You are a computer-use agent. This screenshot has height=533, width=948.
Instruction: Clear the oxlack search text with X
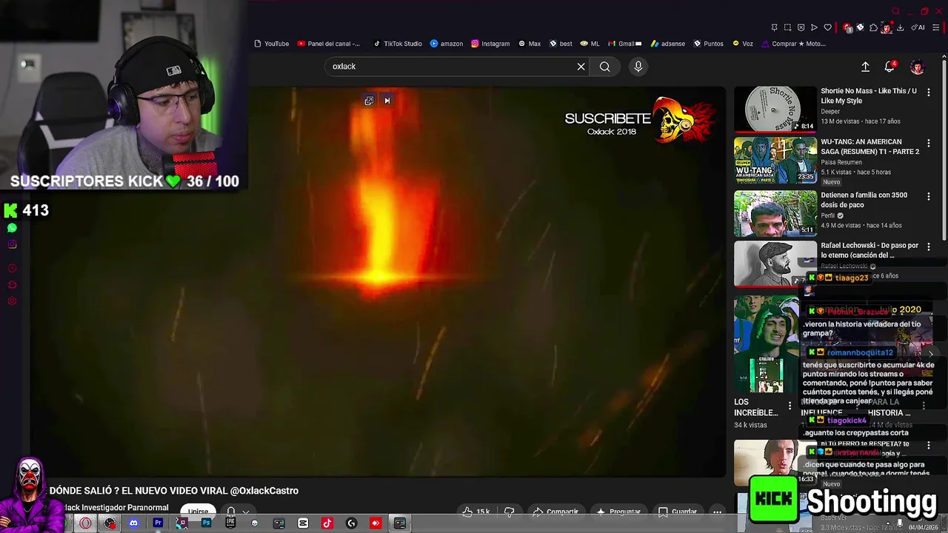click(581, 67)
